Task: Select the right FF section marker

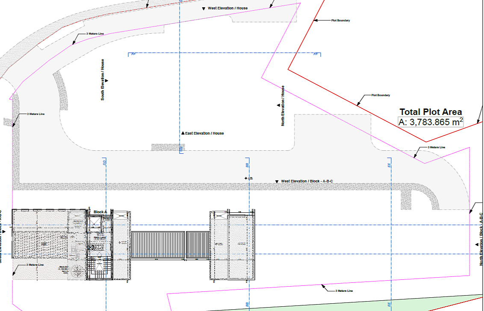Action: [316, 54]
